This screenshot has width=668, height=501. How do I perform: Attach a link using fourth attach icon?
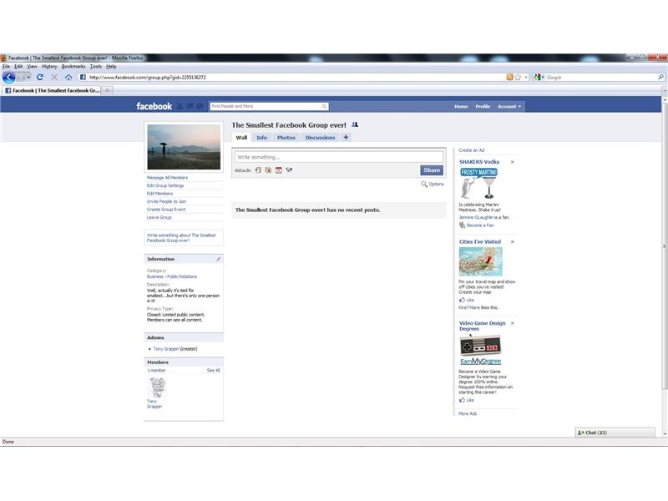click(x=289, y=170)
